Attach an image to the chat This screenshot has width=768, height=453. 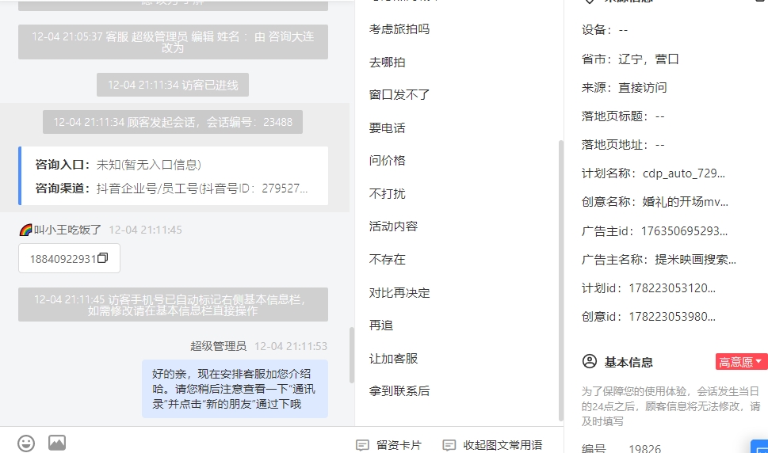click(57, 443)
